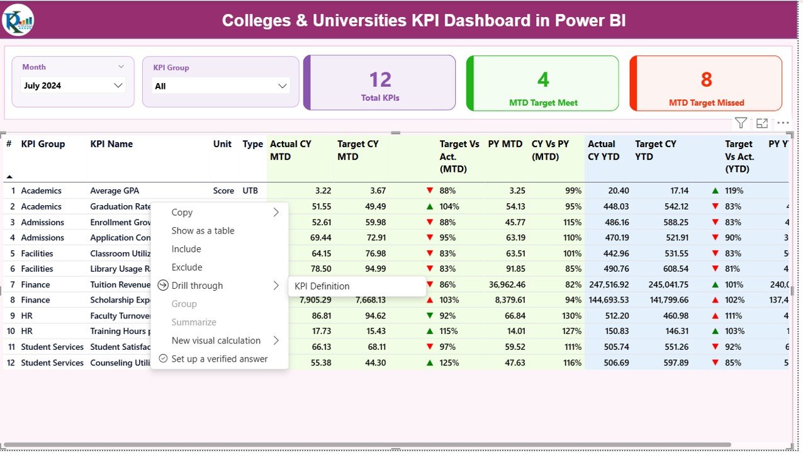Click the verified answer checkmark icon

point(163,359)
